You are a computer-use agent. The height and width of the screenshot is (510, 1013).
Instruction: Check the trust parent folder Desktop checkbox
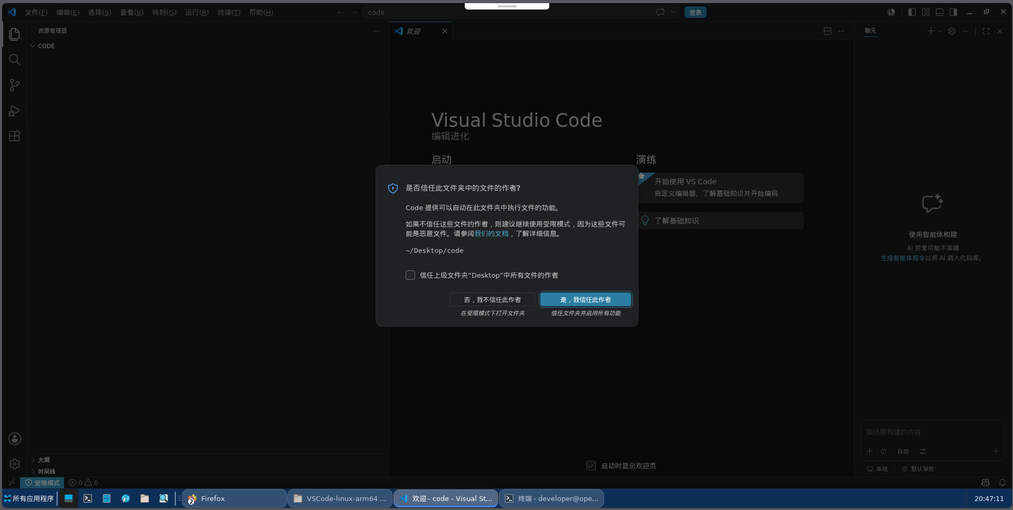coord(410,275)
